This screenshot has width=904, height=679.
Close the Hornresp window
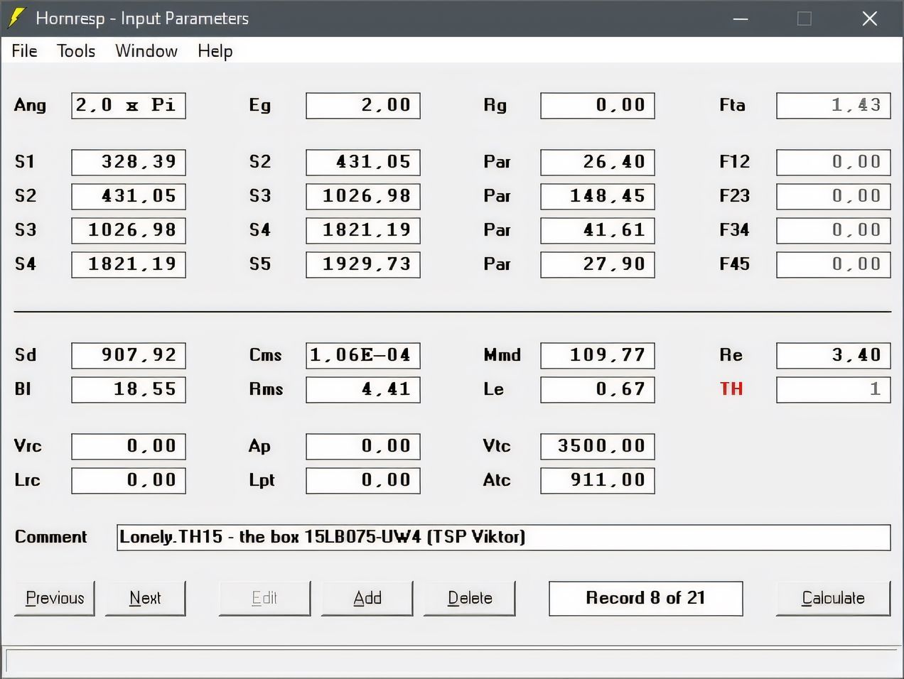[x=870, y=18]
